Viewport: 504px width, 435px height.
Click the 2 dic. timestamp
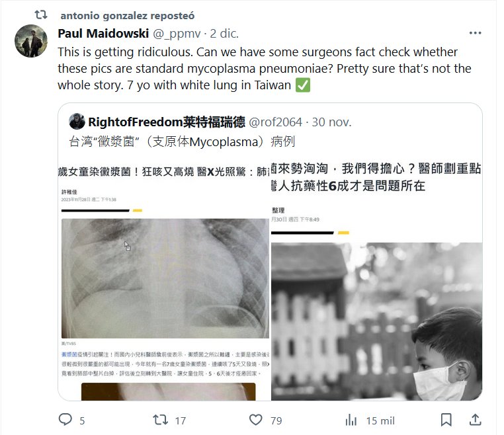click(x=224, y=34)
